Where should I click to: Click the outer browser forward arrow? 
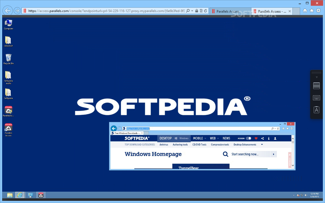click(17, 11)
